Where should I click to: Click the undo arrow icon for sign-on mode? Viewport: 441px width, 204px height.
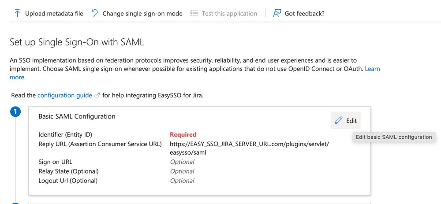[x=95, y=13]
